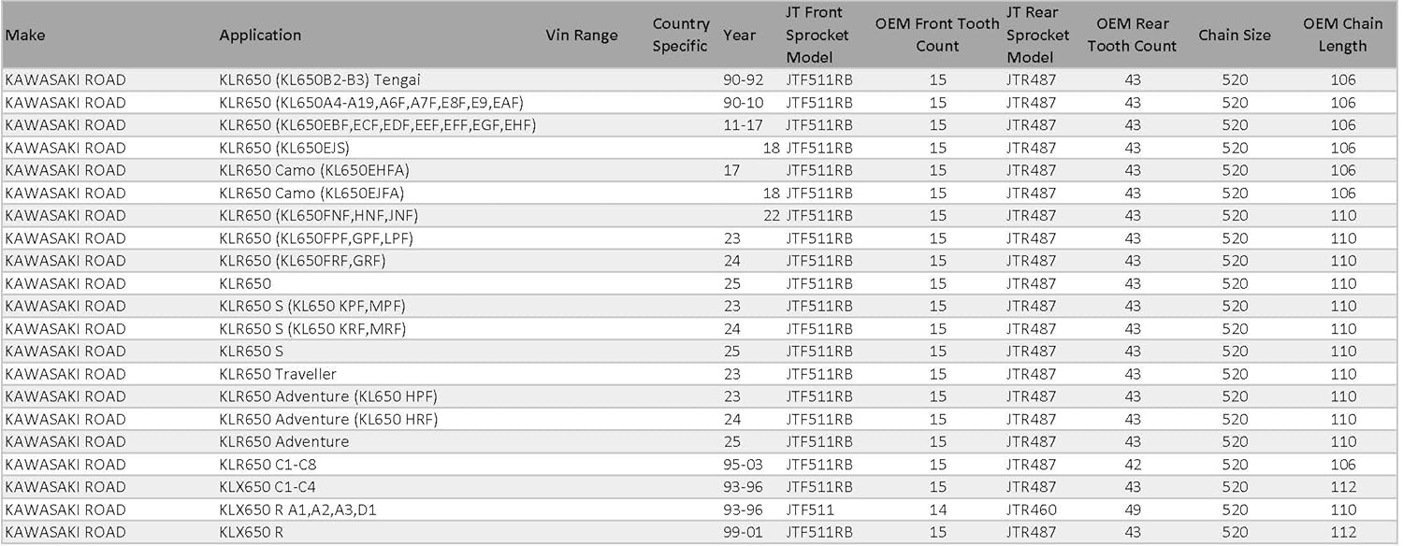Click the OEM Rear Tooth Count header
This screenshot has width=1403, height=546.
pyautogui.click(x=1132, y=35)
